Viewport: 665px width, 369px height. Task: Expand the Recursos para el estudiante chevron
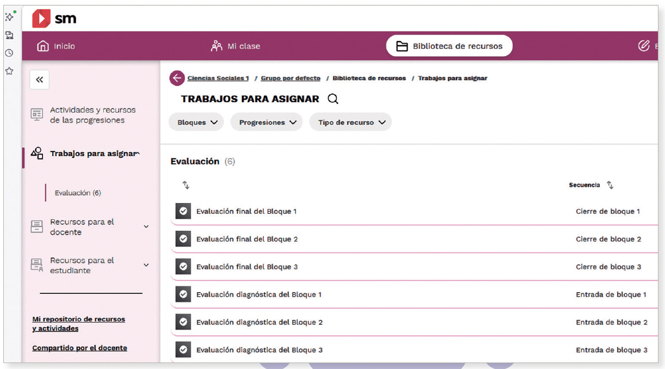[x=146, y=265]
